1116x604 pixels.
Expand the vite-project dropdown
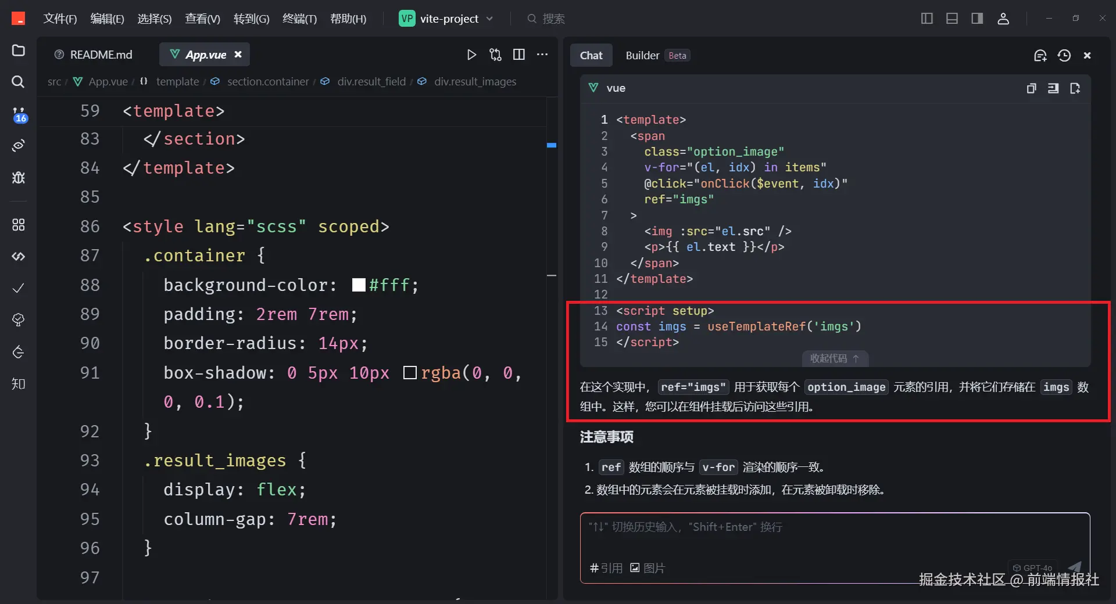coord(446,19)
